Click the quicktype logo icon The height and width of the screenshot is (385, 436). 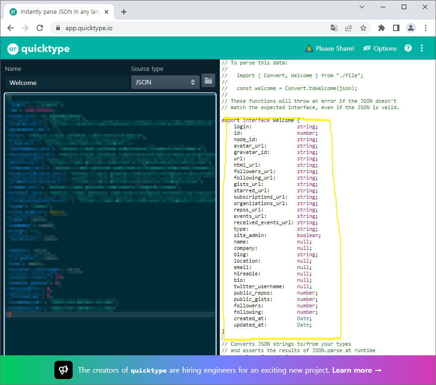(x=13, y=49)
